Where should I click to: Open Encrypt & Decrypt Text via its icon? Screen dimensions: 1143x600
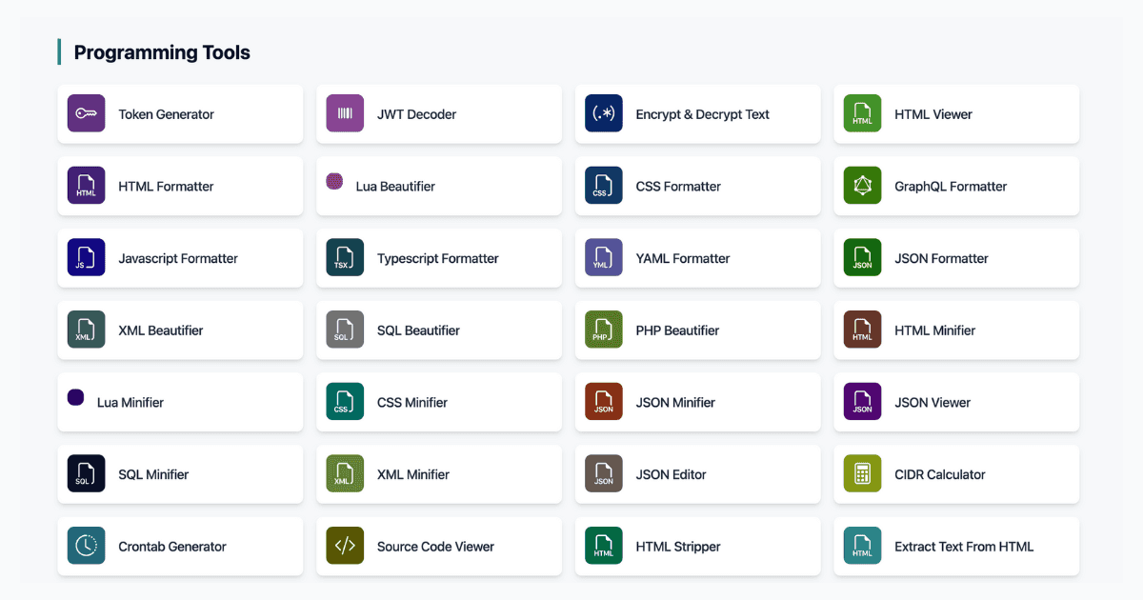(x=603, y=113)
